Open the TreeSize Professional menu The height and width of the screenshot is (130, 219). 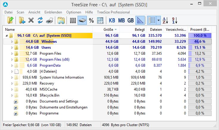pyautogui.click(x=113, y=12)
